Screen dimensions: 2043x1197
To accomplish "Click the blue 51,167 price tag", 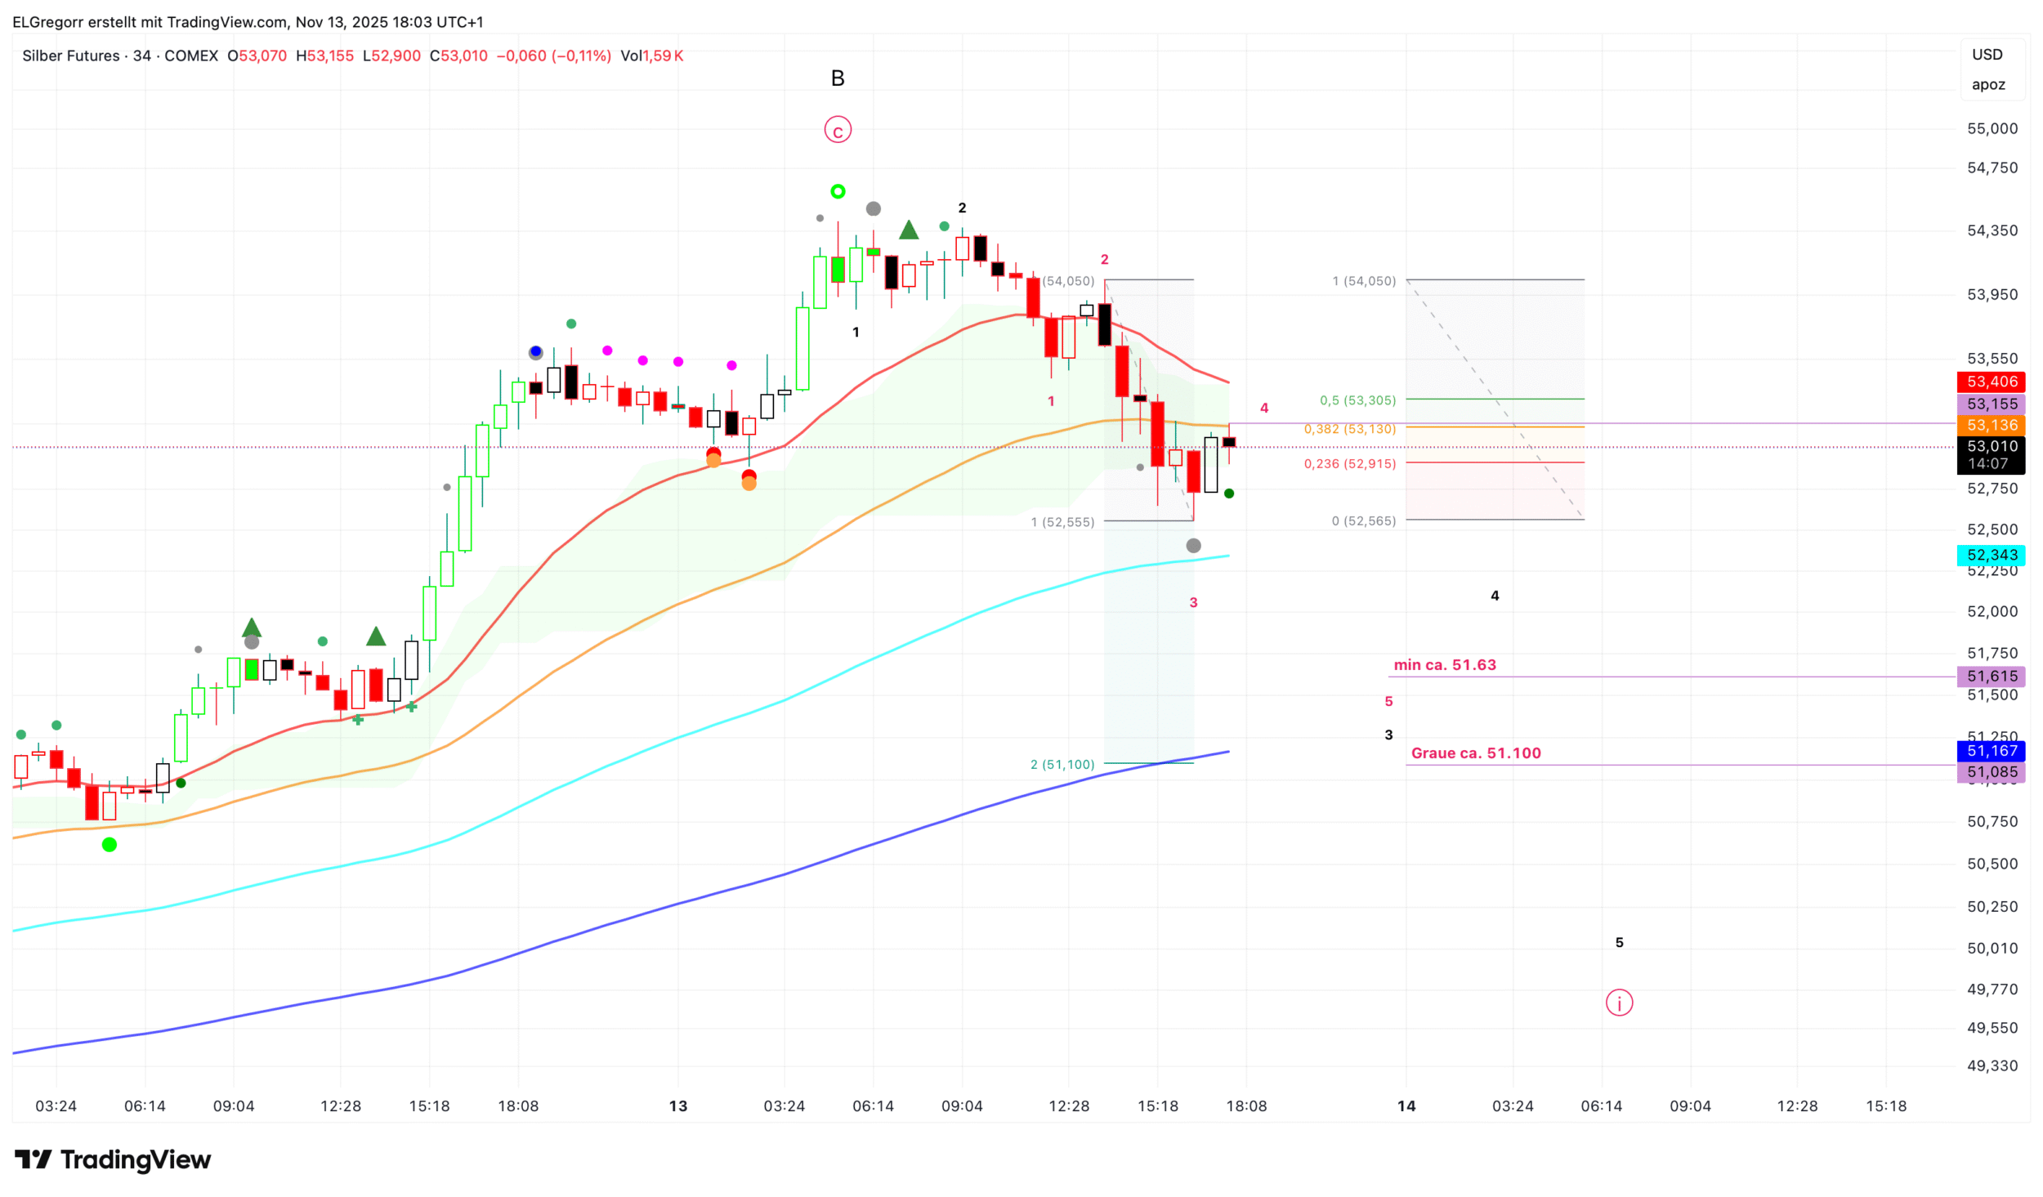I will point(1991,750).
